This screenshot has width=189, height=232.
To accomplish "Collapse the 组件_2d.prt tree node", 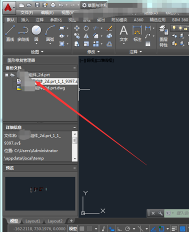I will [x=6, y=75].
